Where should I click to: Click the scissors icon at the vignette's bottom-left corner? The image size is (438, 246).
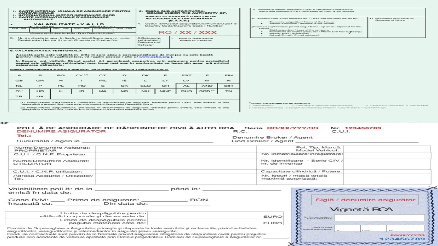(291, 244)
